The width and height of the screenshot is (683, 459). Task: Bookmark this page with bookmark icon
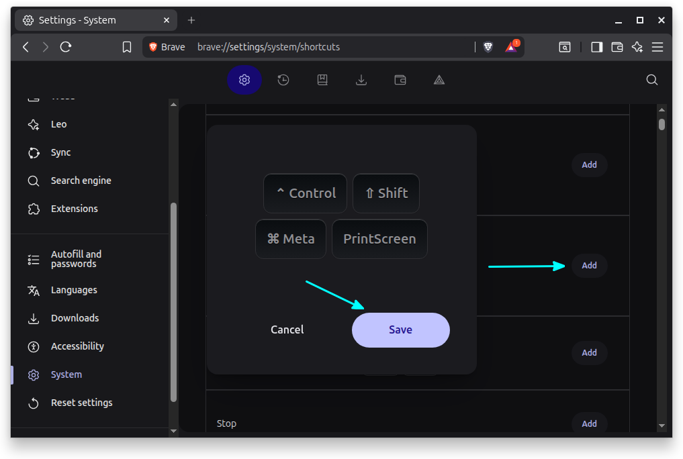tap(127, 47)
